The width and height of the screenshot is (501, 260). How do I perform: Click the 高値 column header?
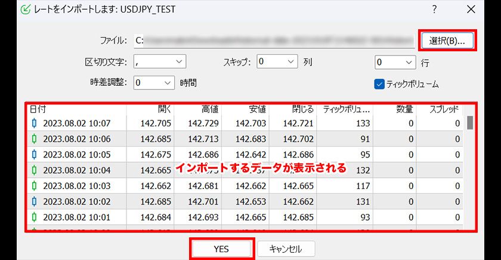pos(209,109)
